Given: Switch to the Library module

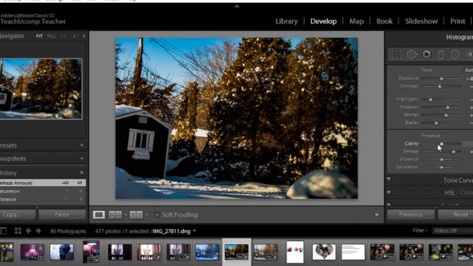Looking at the screenshot, I should coord(287,21).
